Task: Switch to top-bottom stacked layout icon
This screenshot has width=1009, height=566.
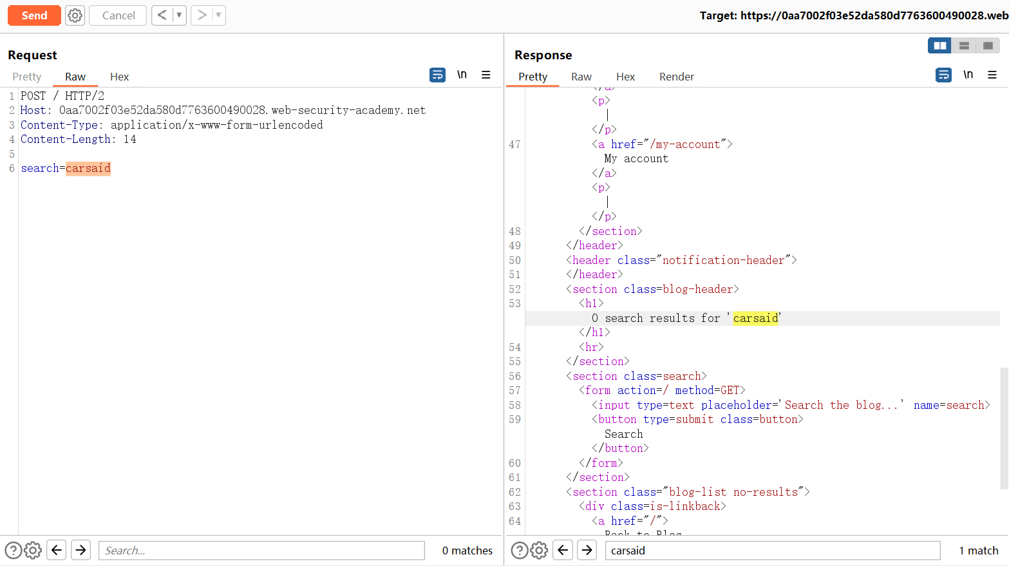Action: click(x=964, y=46)
